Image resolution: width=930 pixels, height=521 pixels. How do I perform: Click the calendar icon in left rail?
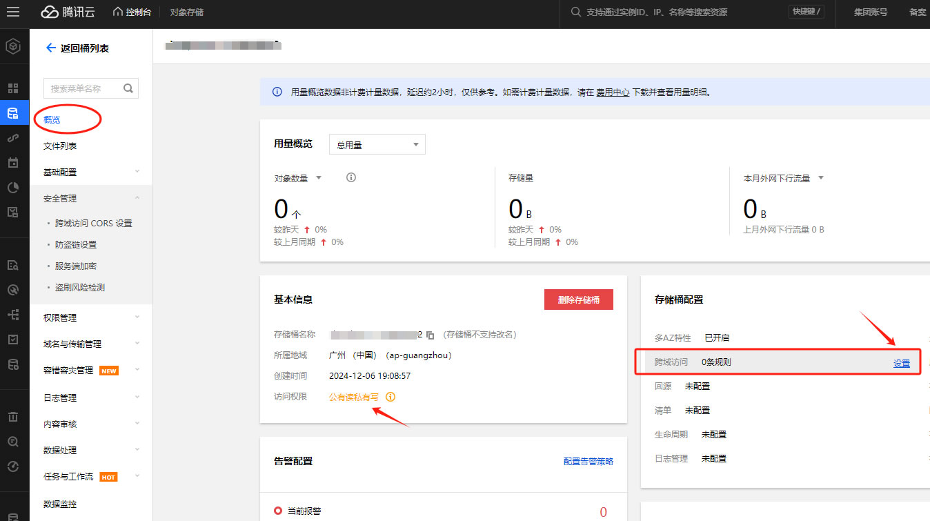pyautogui.click(x=13, y=163)
